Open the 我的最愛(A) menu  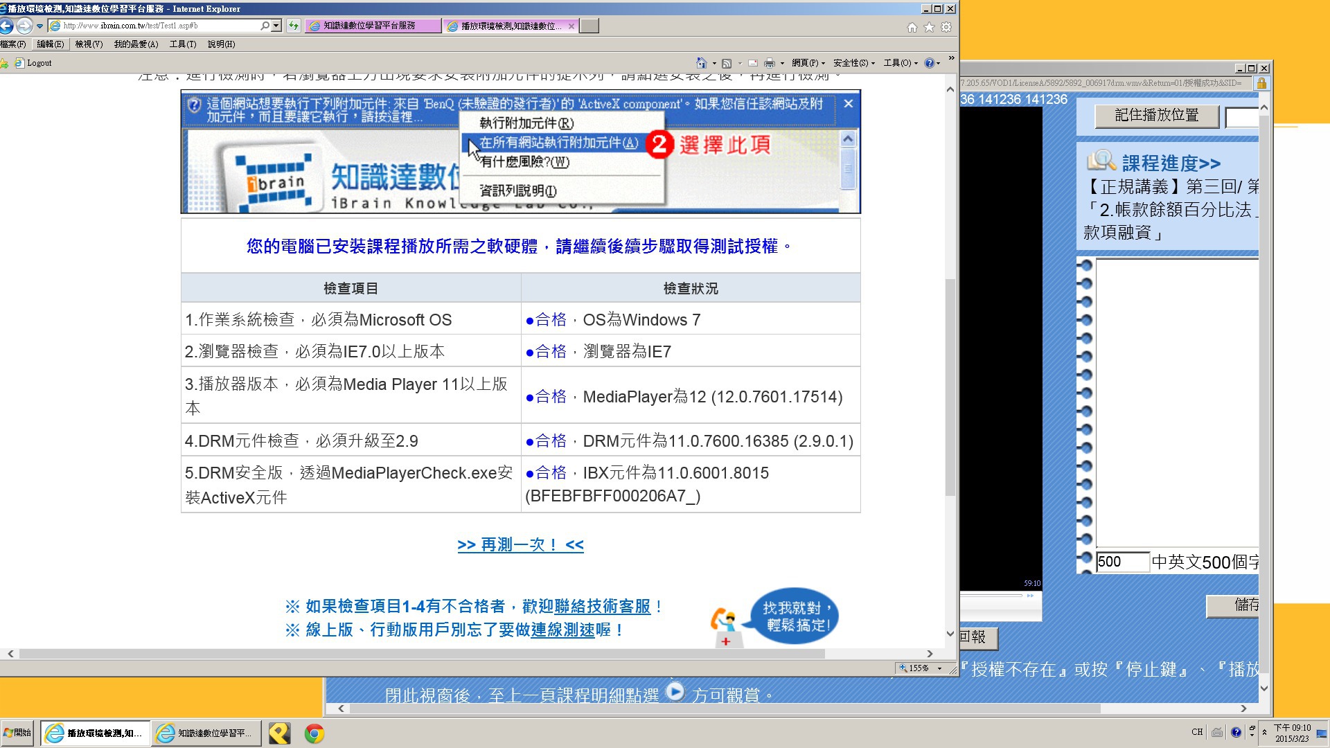[x=136, y=44]
